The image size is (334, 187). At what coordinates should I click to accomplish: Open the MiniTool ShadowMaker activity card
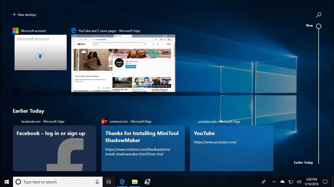pos(143,148)
